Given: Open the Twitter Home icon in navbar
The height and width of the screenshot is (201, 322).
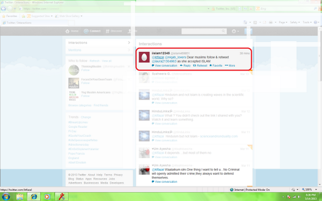Looking at the screenshot, I should pos(68,31).
